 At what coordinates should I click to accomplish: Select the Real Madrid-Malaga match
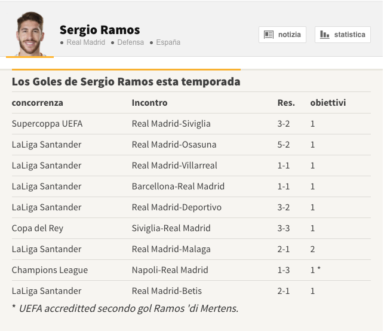click(x=171, y=249)
